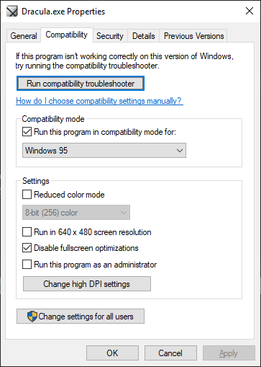Viewport: 261px width, 367px height.
Task: Click the Cancel button
Action: (x=170, y=353)
